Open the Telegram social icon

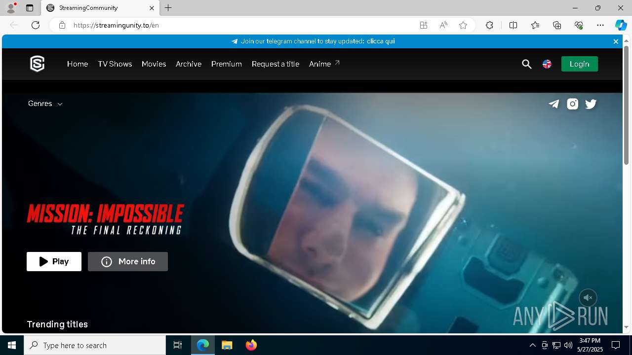click(x=554, y=104)
